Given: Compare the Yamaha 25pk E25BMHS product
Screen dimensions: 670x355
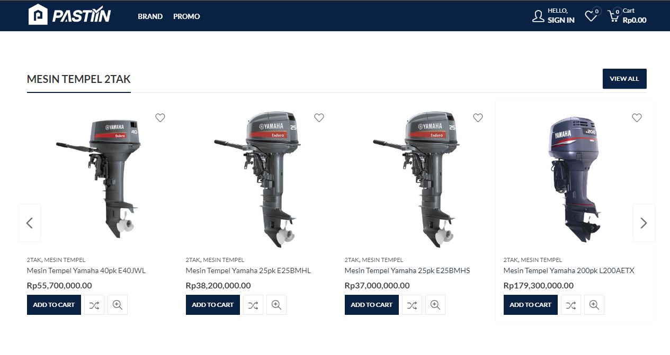Looking at the screenshot, I should click(x=412, y=305).
